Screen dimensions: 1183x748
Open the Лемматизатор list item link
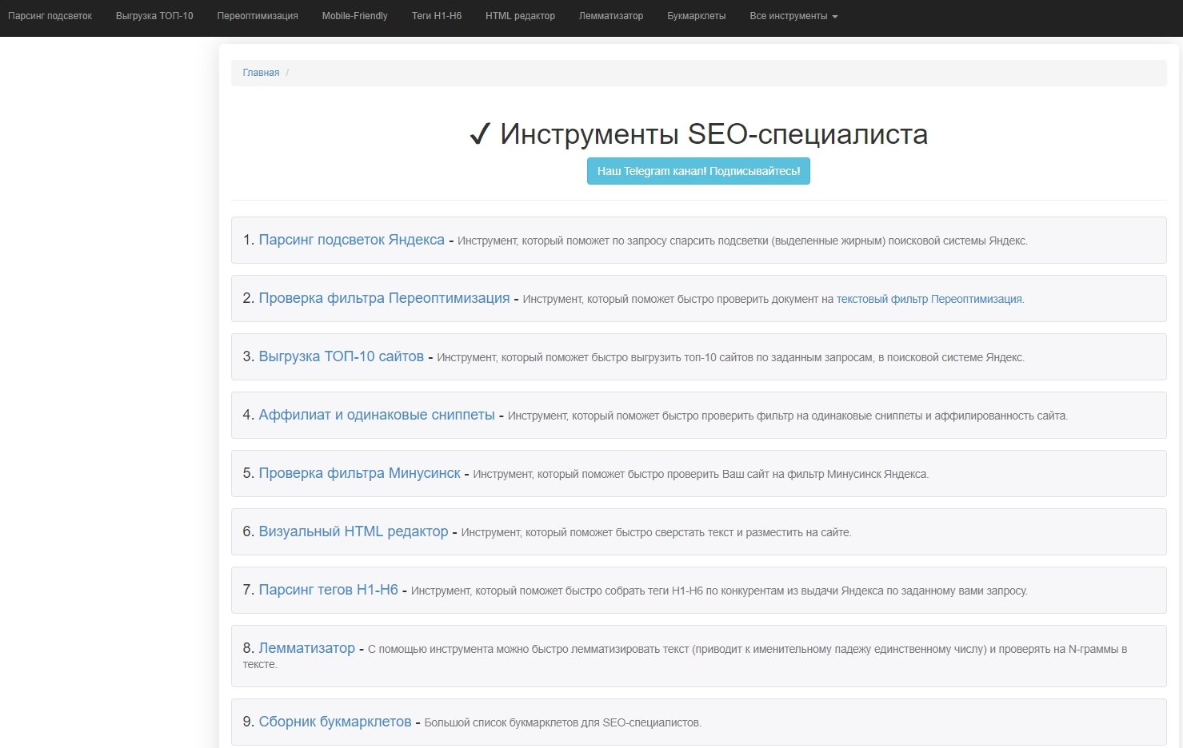(306, 648)
